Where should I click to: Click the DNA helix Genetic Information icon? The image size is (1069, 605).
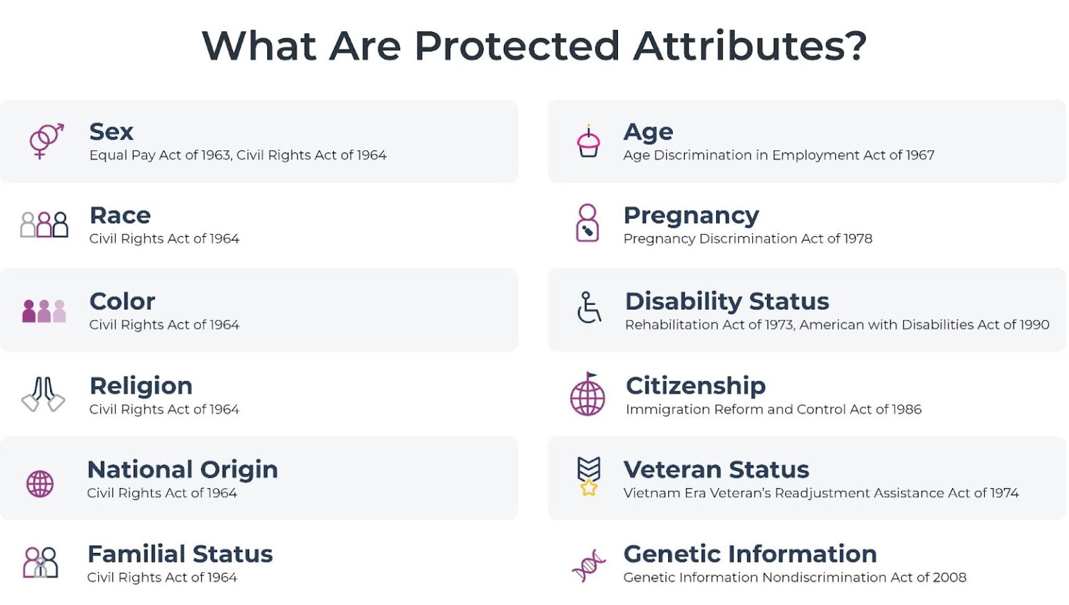coord(589,565)
